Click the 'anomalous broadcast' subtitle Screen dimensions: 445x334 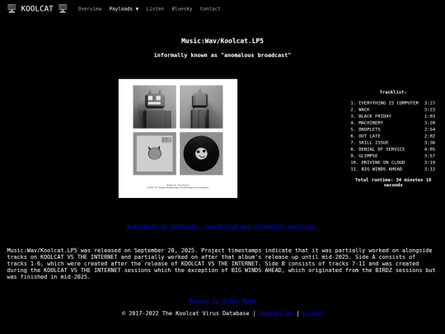pyautogui.click(x=222, y=55)
